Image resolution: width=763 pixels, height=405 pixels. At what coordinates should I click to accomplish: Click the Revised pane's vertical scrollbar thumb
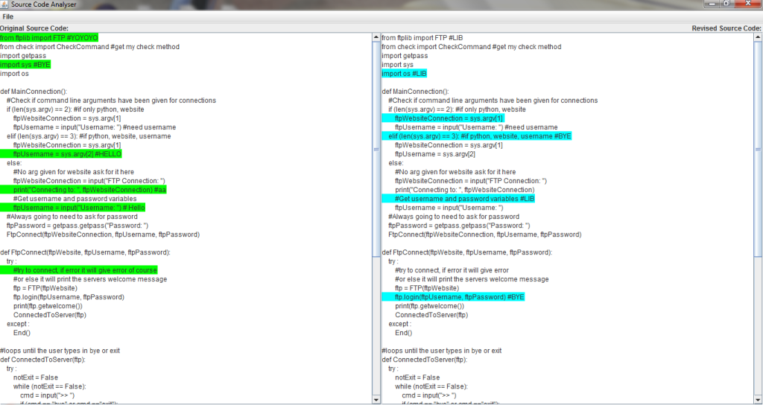(x=758, y=149)
